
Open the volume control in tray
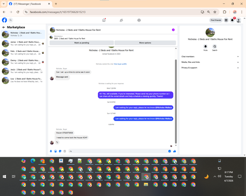pos(219,176)
